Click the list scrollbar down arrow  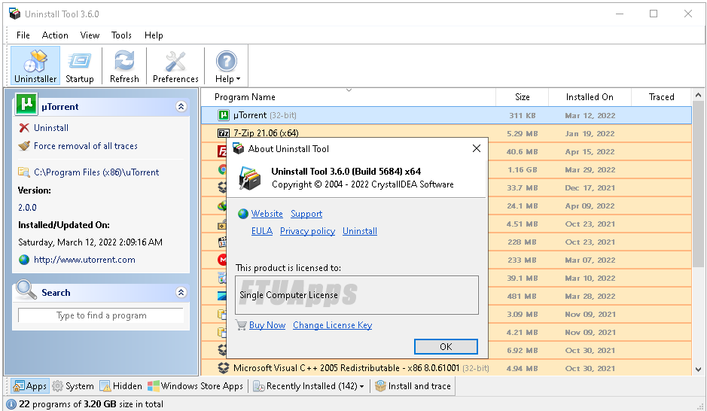coord(699,370)
